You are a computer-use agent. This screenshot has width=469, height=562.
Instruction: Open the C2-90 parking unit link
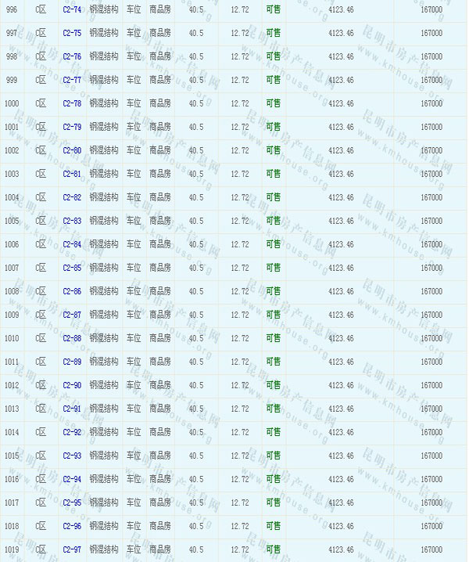pyautogui.click(x=72, y=386)
